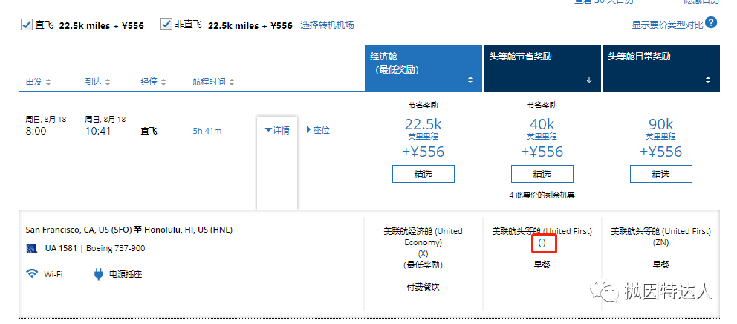Sort by 航程时间 duration column
Screen dimensions: 737x324
[x=213, y=82]
